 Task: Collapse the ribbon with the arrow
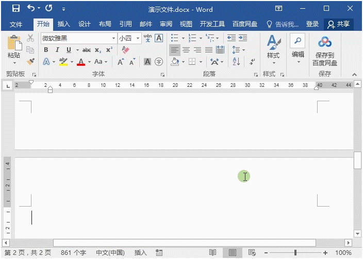(354, 75)
